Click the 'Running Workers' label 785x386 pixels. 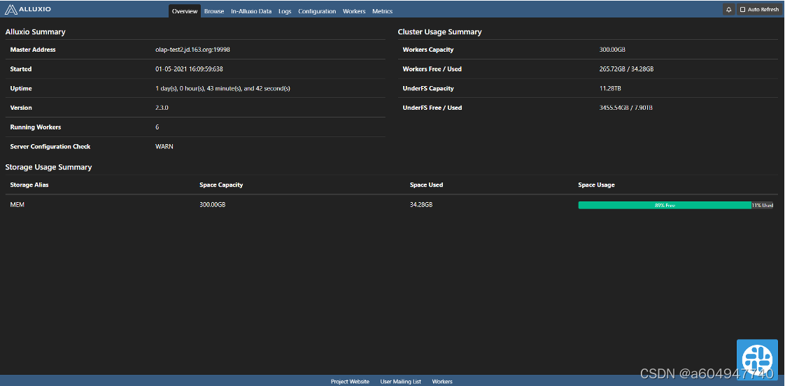tap(36, 127)
